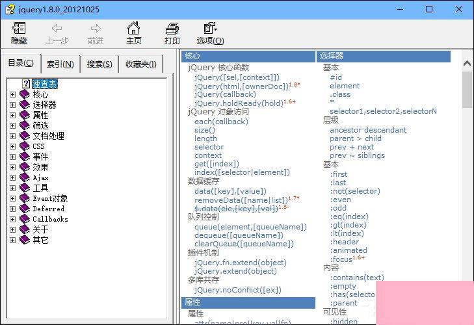Open the clearQueue([queueName]) link
Screen dimensions: 474x325
point(244,244)
